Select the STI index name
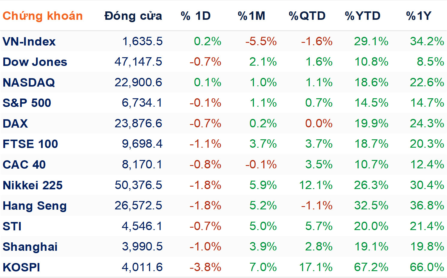This screenshot has width=447, height=278. (12, 226)
